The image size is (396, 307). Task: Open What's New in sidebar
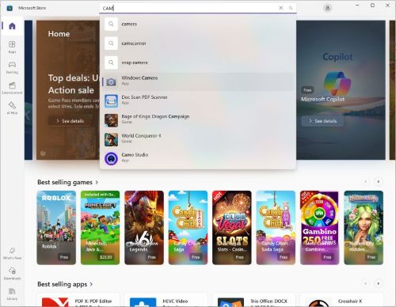tap(12, 253)
